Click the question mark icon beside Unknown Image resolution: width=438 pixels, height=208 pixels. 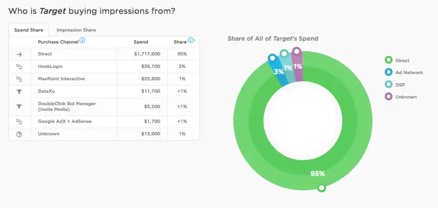tap(19, 134)
